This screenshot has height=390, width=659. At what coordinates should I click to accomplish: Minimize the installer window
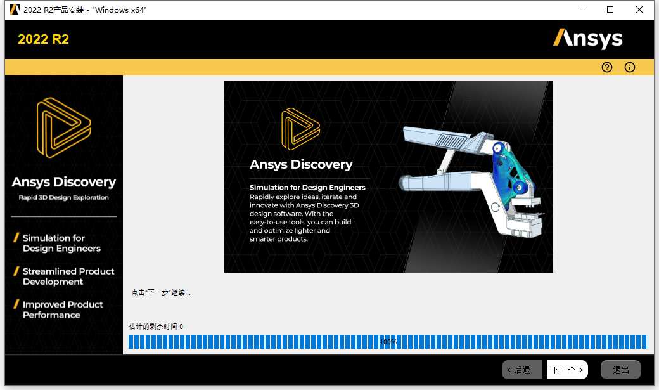click(x=582, y=10)
